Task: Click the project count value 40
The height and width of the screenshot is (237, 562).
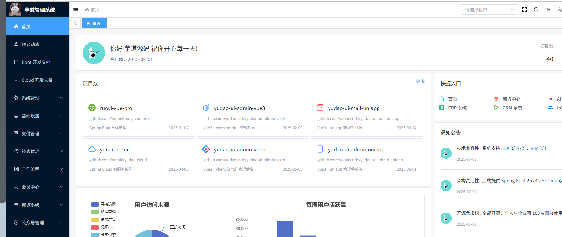Action: [550, 59]
